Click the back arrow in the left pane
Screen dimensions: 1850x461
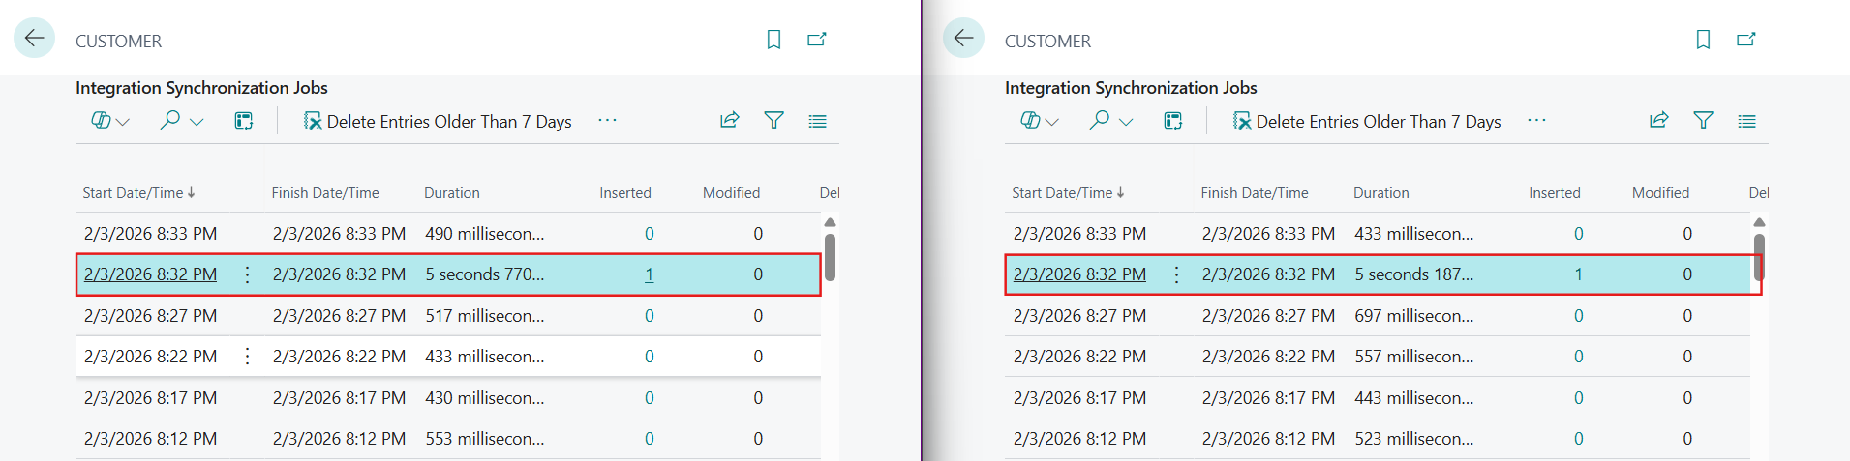point(34,39)
